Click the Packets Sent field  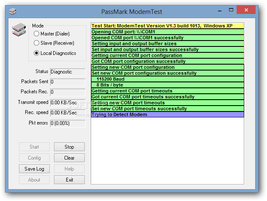pos(68,82)
